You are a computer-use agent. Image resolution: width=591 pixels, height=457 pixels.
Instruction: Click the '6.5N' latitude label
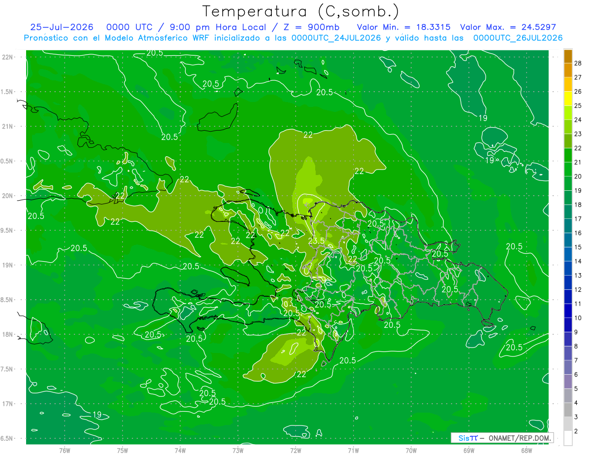coord(7,438)
